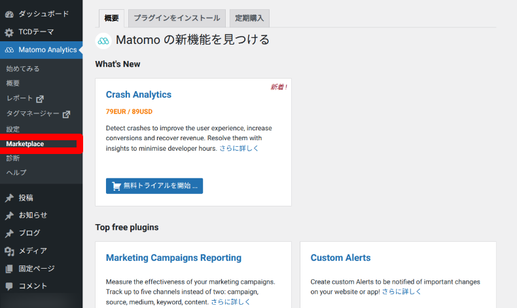Click the Top free plugins heading
This screenshot has height=308, width=517.
(127, 227)
